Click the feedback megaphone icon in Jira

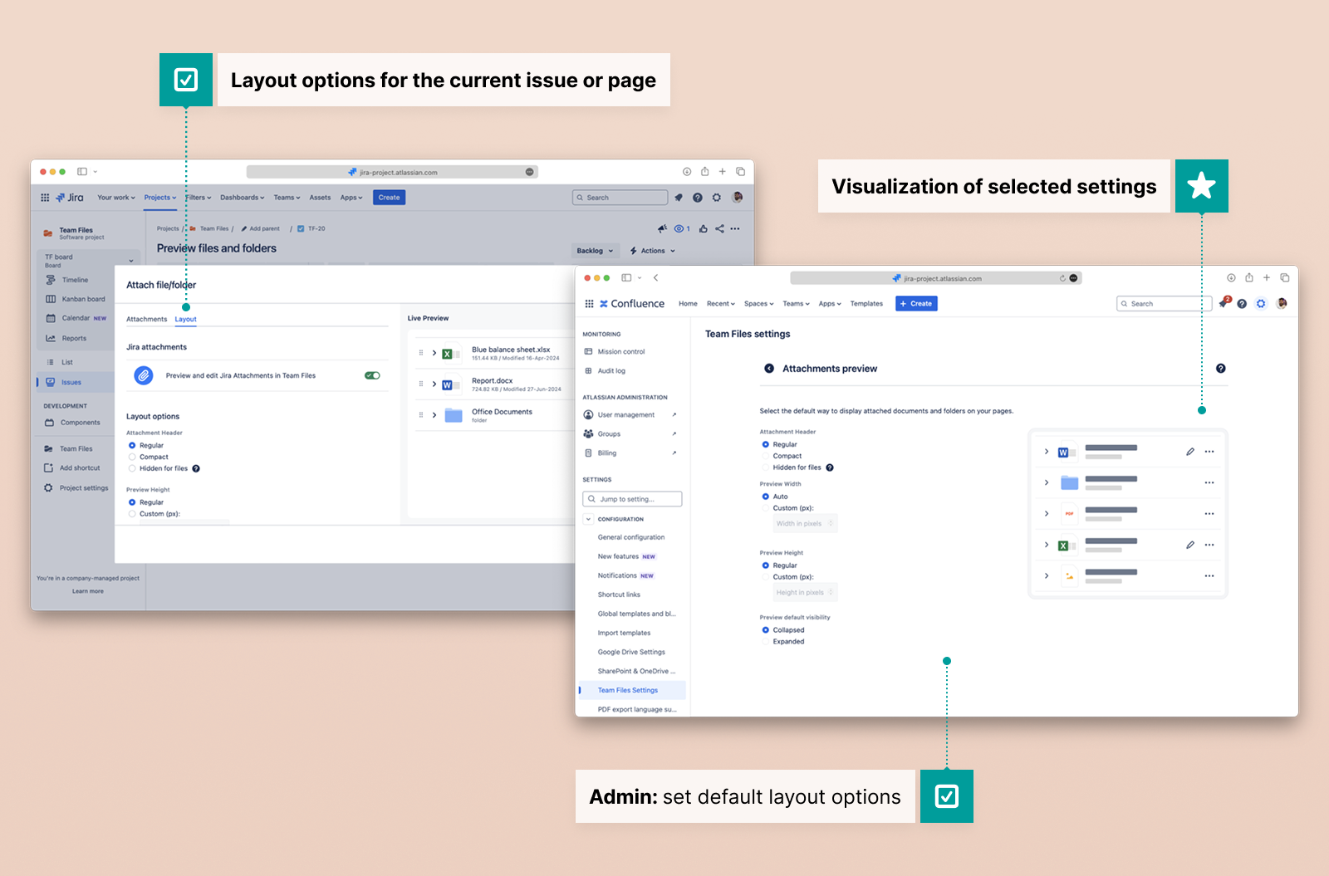[662, 228]
